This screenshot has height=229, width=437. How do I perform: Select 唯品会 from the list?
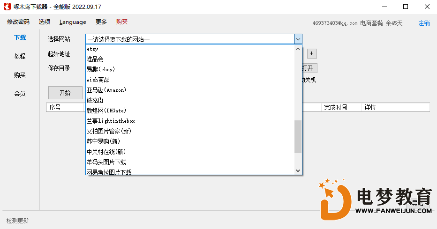190,59
